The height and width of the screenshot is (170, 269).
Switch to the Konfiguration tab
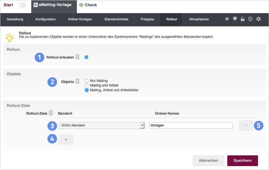(x=45, y=19)
